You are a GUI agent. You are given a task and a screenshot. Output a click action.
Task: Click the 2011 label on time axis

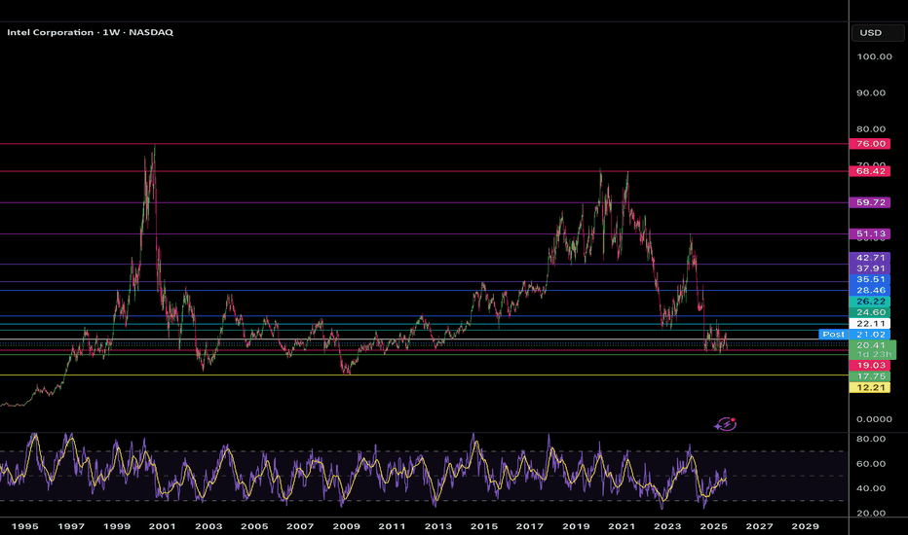coord(392,526)
